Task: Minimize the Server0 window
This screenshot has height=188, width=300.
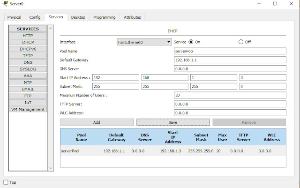Action: (259, 4)
